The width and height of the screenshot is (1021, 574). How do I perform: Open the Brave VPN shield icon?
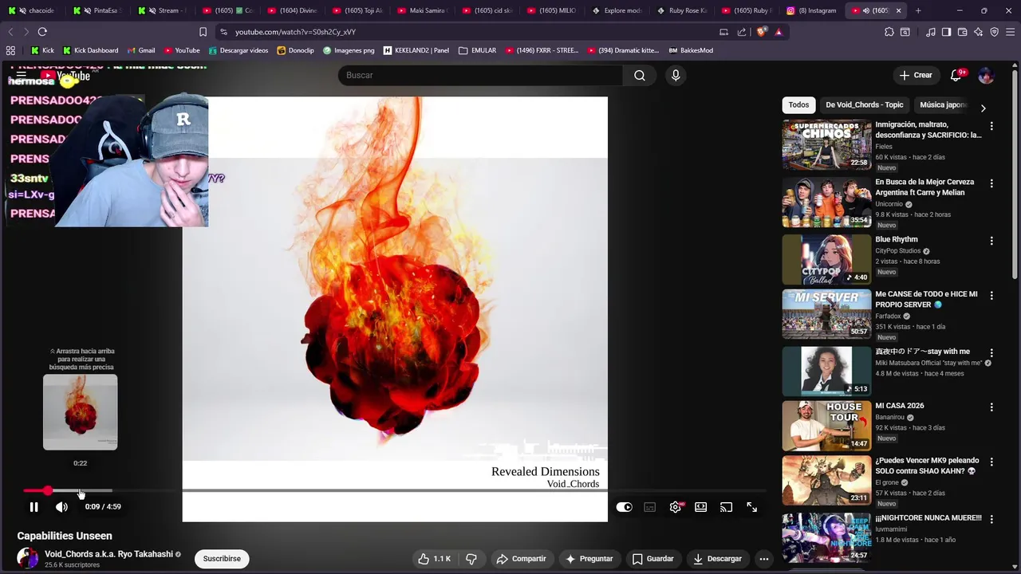coord(994,32)
